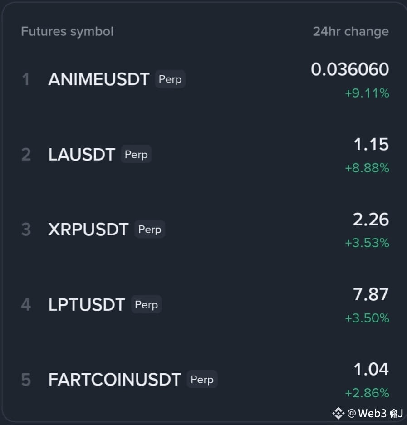Viewport: 407px width, 425px height.
Task: Click the Perp tag beside LPTUSDT
Action: (147, 304)
